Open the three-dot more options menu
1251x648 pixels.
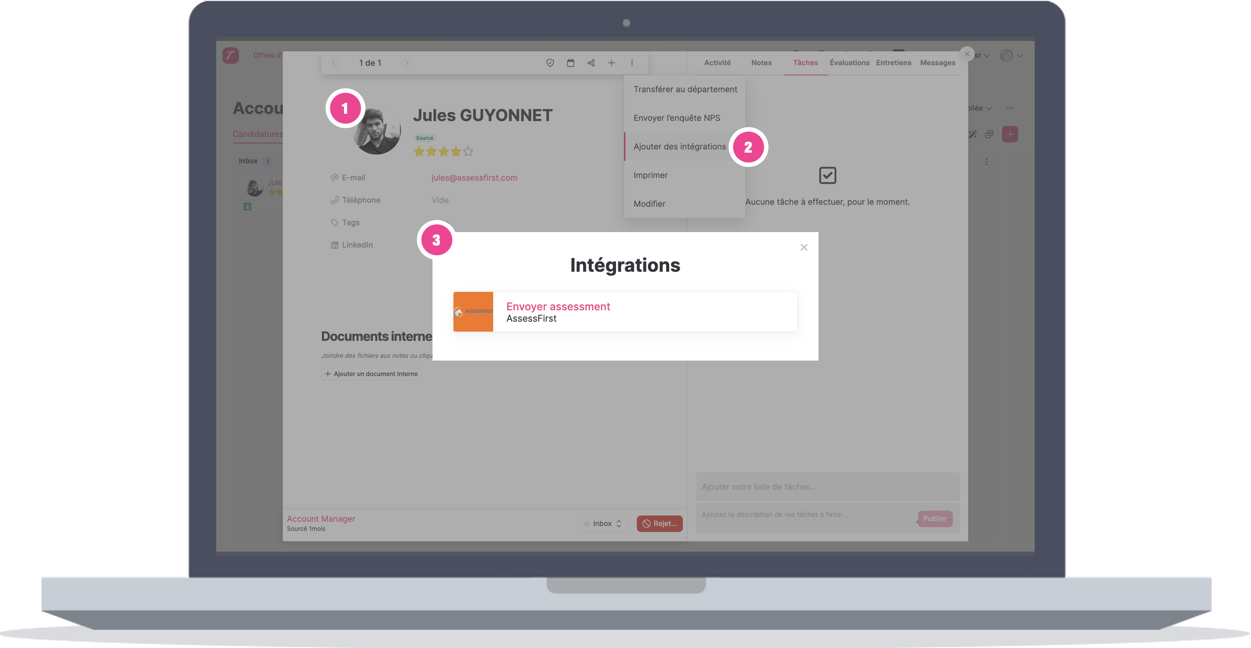[x=632, y=63]
